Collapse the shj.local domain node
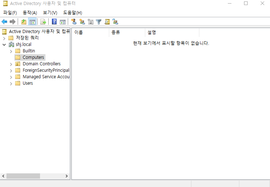The width and height of the screenshot is (270, 187). coord(4,45)
